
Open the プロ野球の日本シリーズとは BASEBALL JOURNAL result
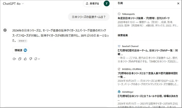click(x=148, y=75)
